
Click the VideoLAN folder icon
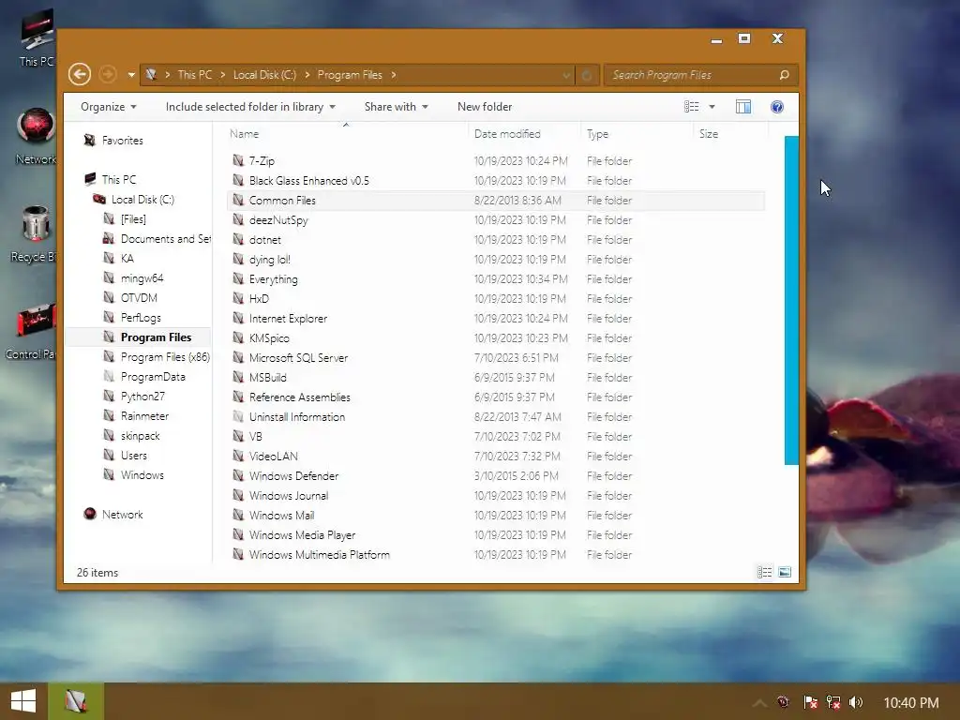coord(238,456)
